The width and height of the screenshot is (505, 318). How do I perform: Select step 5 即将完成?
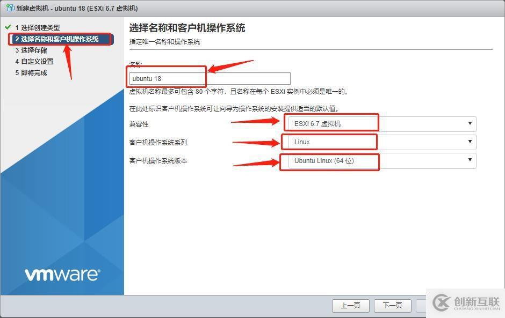coord(31,73)
